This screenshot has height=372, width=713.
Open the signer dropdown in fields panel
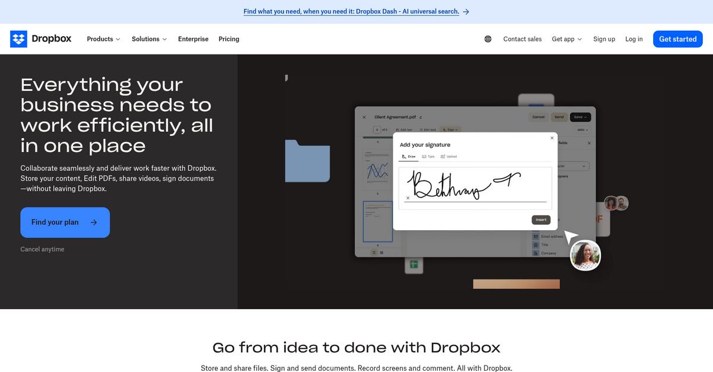(x=572, y=166)
